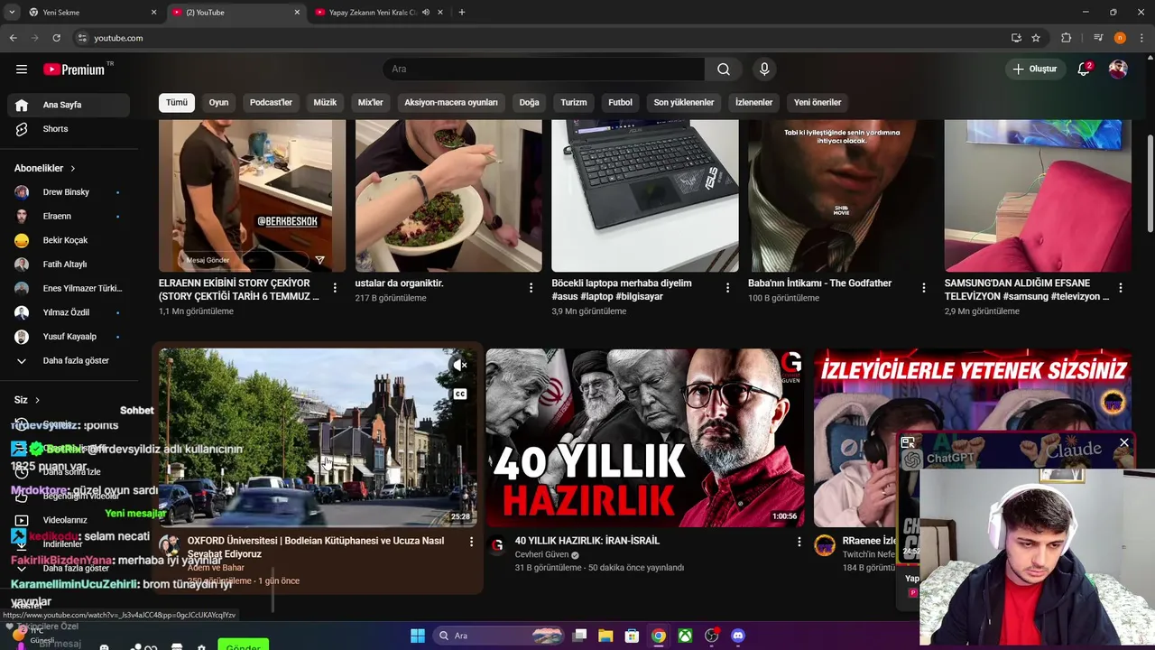Open Discord from the taskbar

(738, 636)
